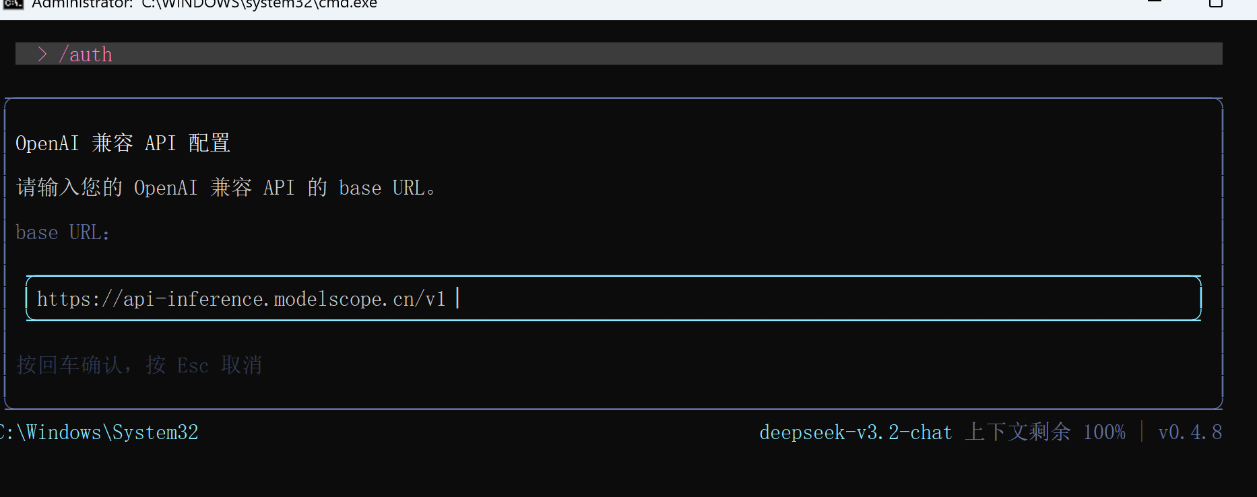The width and height of the screenshot is (1257, 497).
Task: Click the minimize window button
Action: pos(1155,3)
